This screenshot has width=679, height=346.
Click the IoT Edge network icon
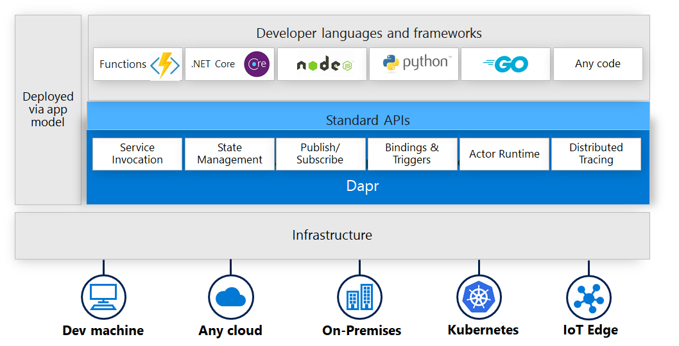tap(589, 297)
